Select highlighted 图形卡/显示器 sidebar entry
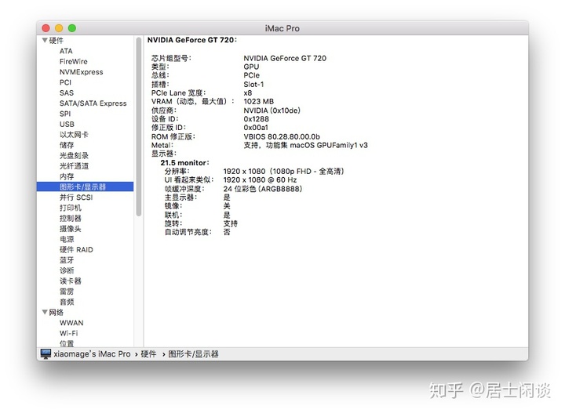This screenshot has height=413, width=565. pos(85,187)
